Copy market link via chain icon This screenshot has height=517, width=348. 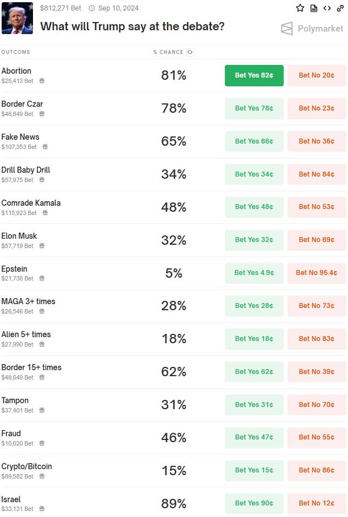click(340, 8)
